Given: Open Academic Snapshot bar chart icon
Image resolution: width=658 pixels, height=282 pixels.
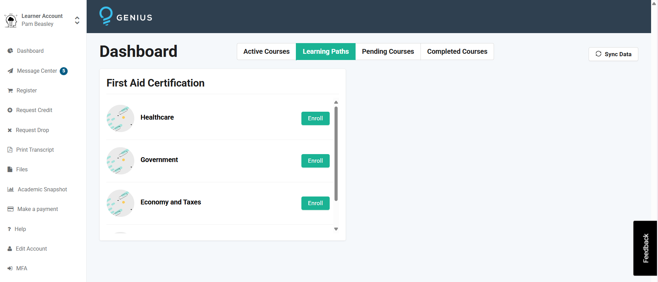Looking at the screenshot, I should [x=10, y=189].
